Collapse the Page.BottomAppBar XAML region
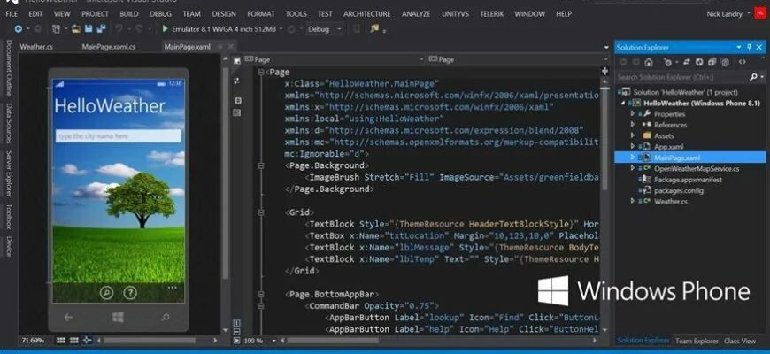 [x=261, y=294]
